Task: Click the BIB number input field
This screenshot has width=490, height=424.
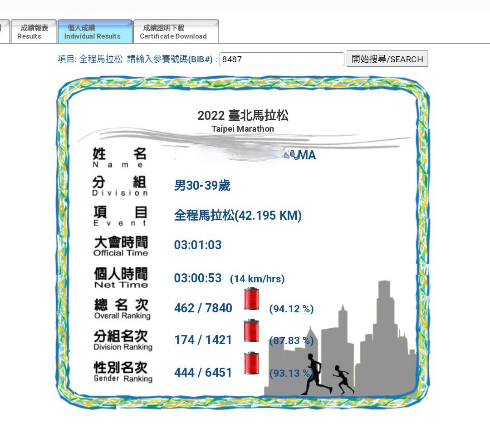Action: click(281, 59)
